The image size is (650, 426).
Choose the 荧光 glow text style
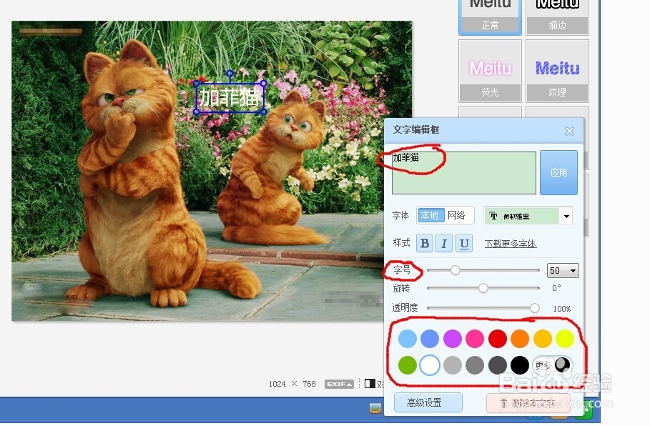click(x=489, y=71)
